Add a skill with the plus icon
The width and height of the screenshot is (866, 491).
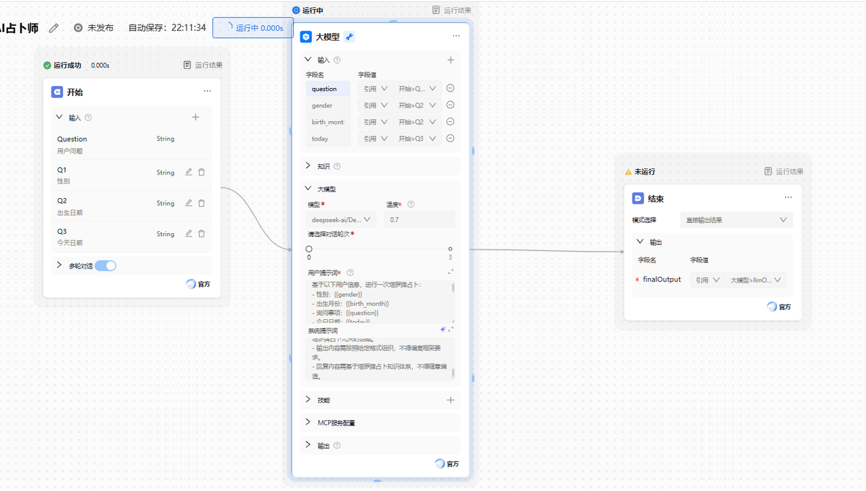tap(451, 400)
